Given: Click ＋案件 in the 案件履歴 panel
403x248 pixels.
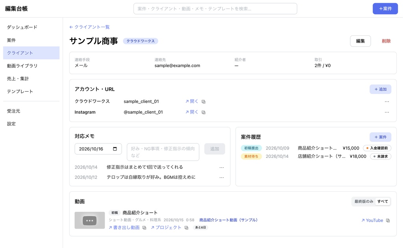Looking at the screenshot, I should (x=381, y=137).
